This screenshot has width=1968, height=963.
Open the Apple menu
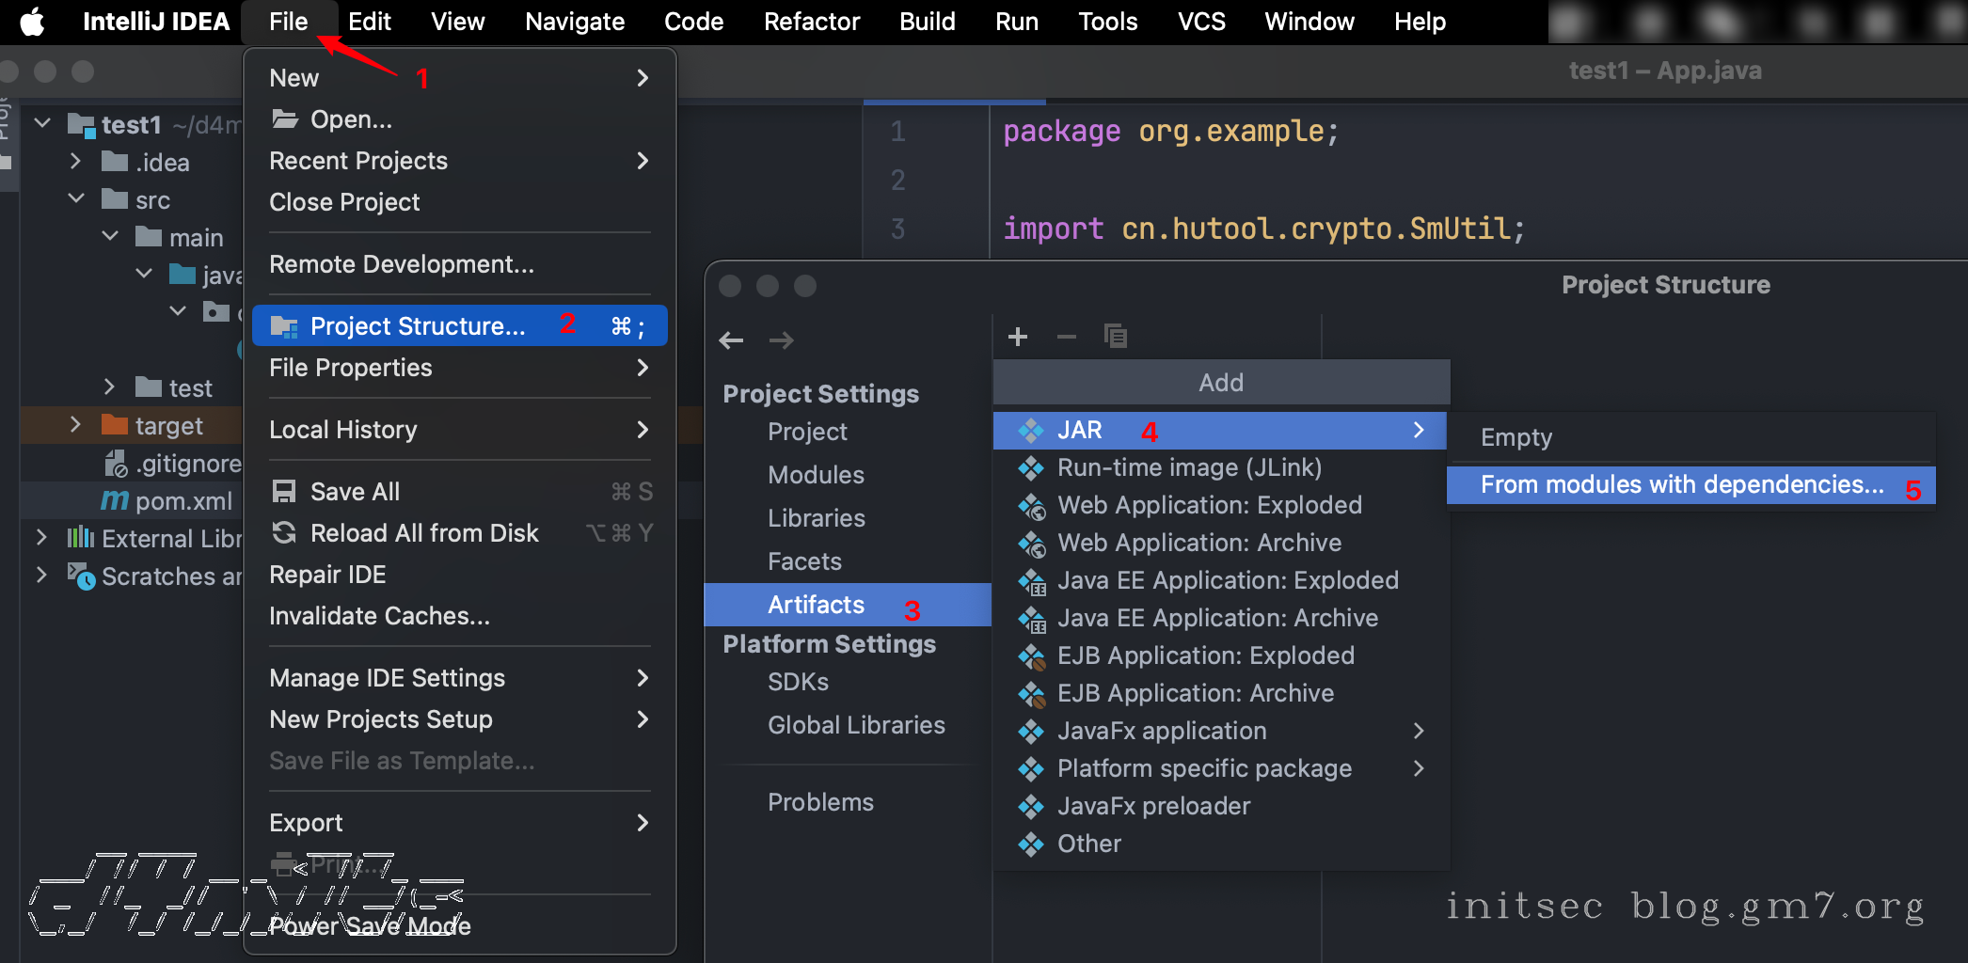click(x=32, y=22)
